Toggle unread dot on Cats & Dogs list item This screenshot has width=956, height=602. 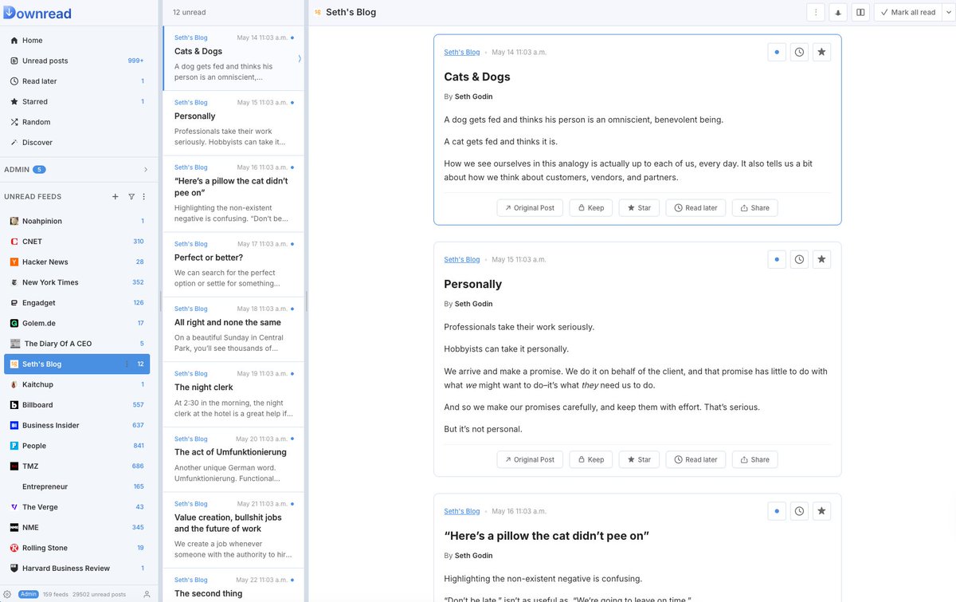pos(292,37)
